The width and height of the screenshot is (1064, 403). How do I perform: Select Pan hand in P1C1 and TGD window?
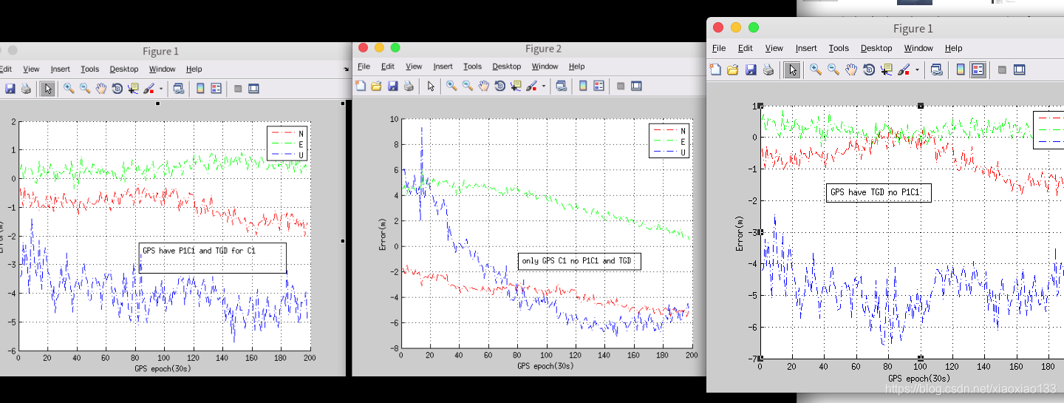coord(101,89)
